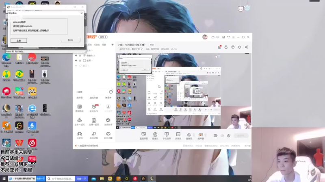This screenshot has width=325, height=182.
Task: Open the 可放名 tab in source panel
Action: (97, 44)
